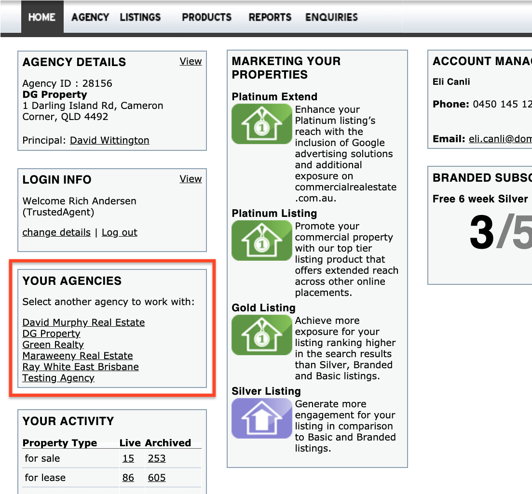Click the purple Silver Listing icon
532x494 pixels.
pyautogui.click(x=261, y=418)
